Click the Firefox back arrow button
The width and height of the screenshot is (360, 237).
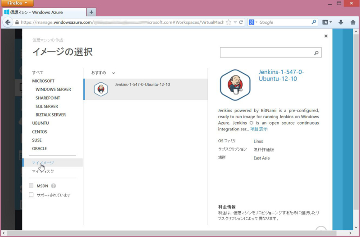[8, 22]
